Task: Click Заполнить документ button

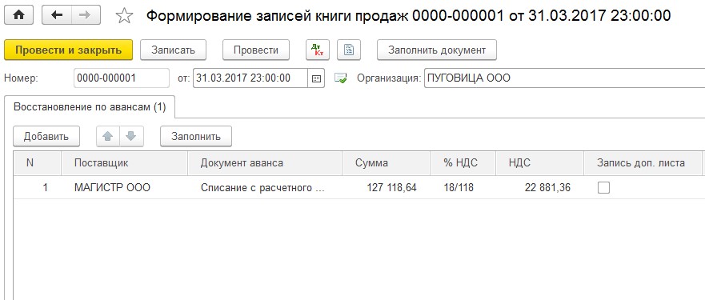Action: 437,50
